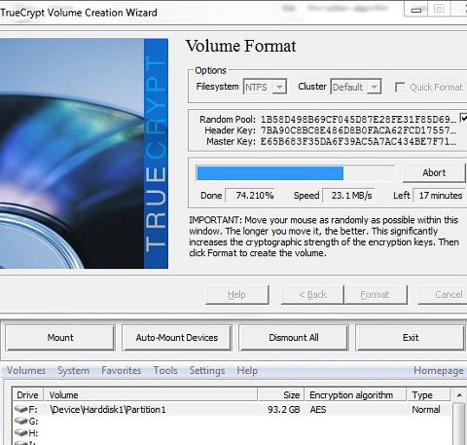This screenshot has height=445, width=467.
Task: Click the Master Key value text
Action: (359, 141)
